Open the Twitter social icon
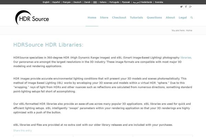The width and height of the screenshot is (206, 137). (181, 7)
